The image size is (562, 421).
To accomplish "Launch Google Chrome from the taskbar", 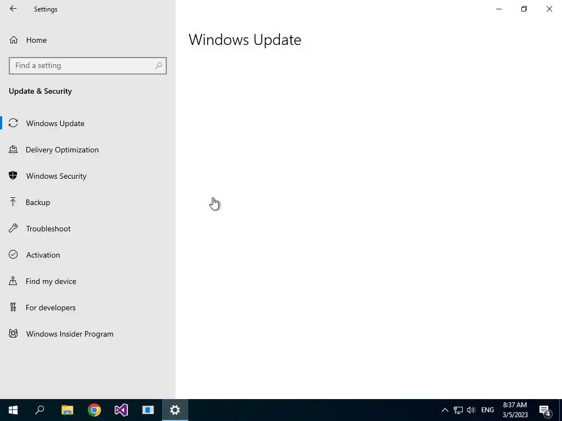I will coord(94,410).
